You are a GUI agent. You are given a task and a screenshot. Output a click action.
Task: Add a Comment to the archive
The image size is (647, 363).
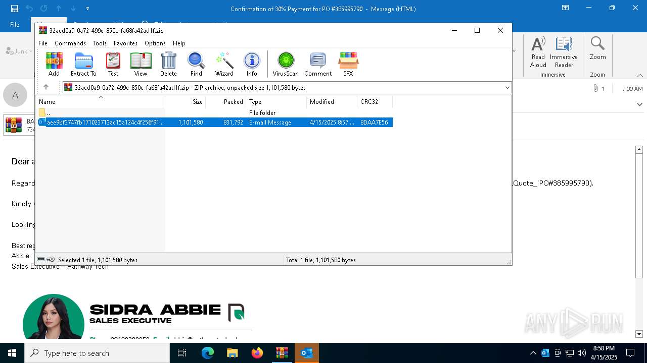pos(318,64)
